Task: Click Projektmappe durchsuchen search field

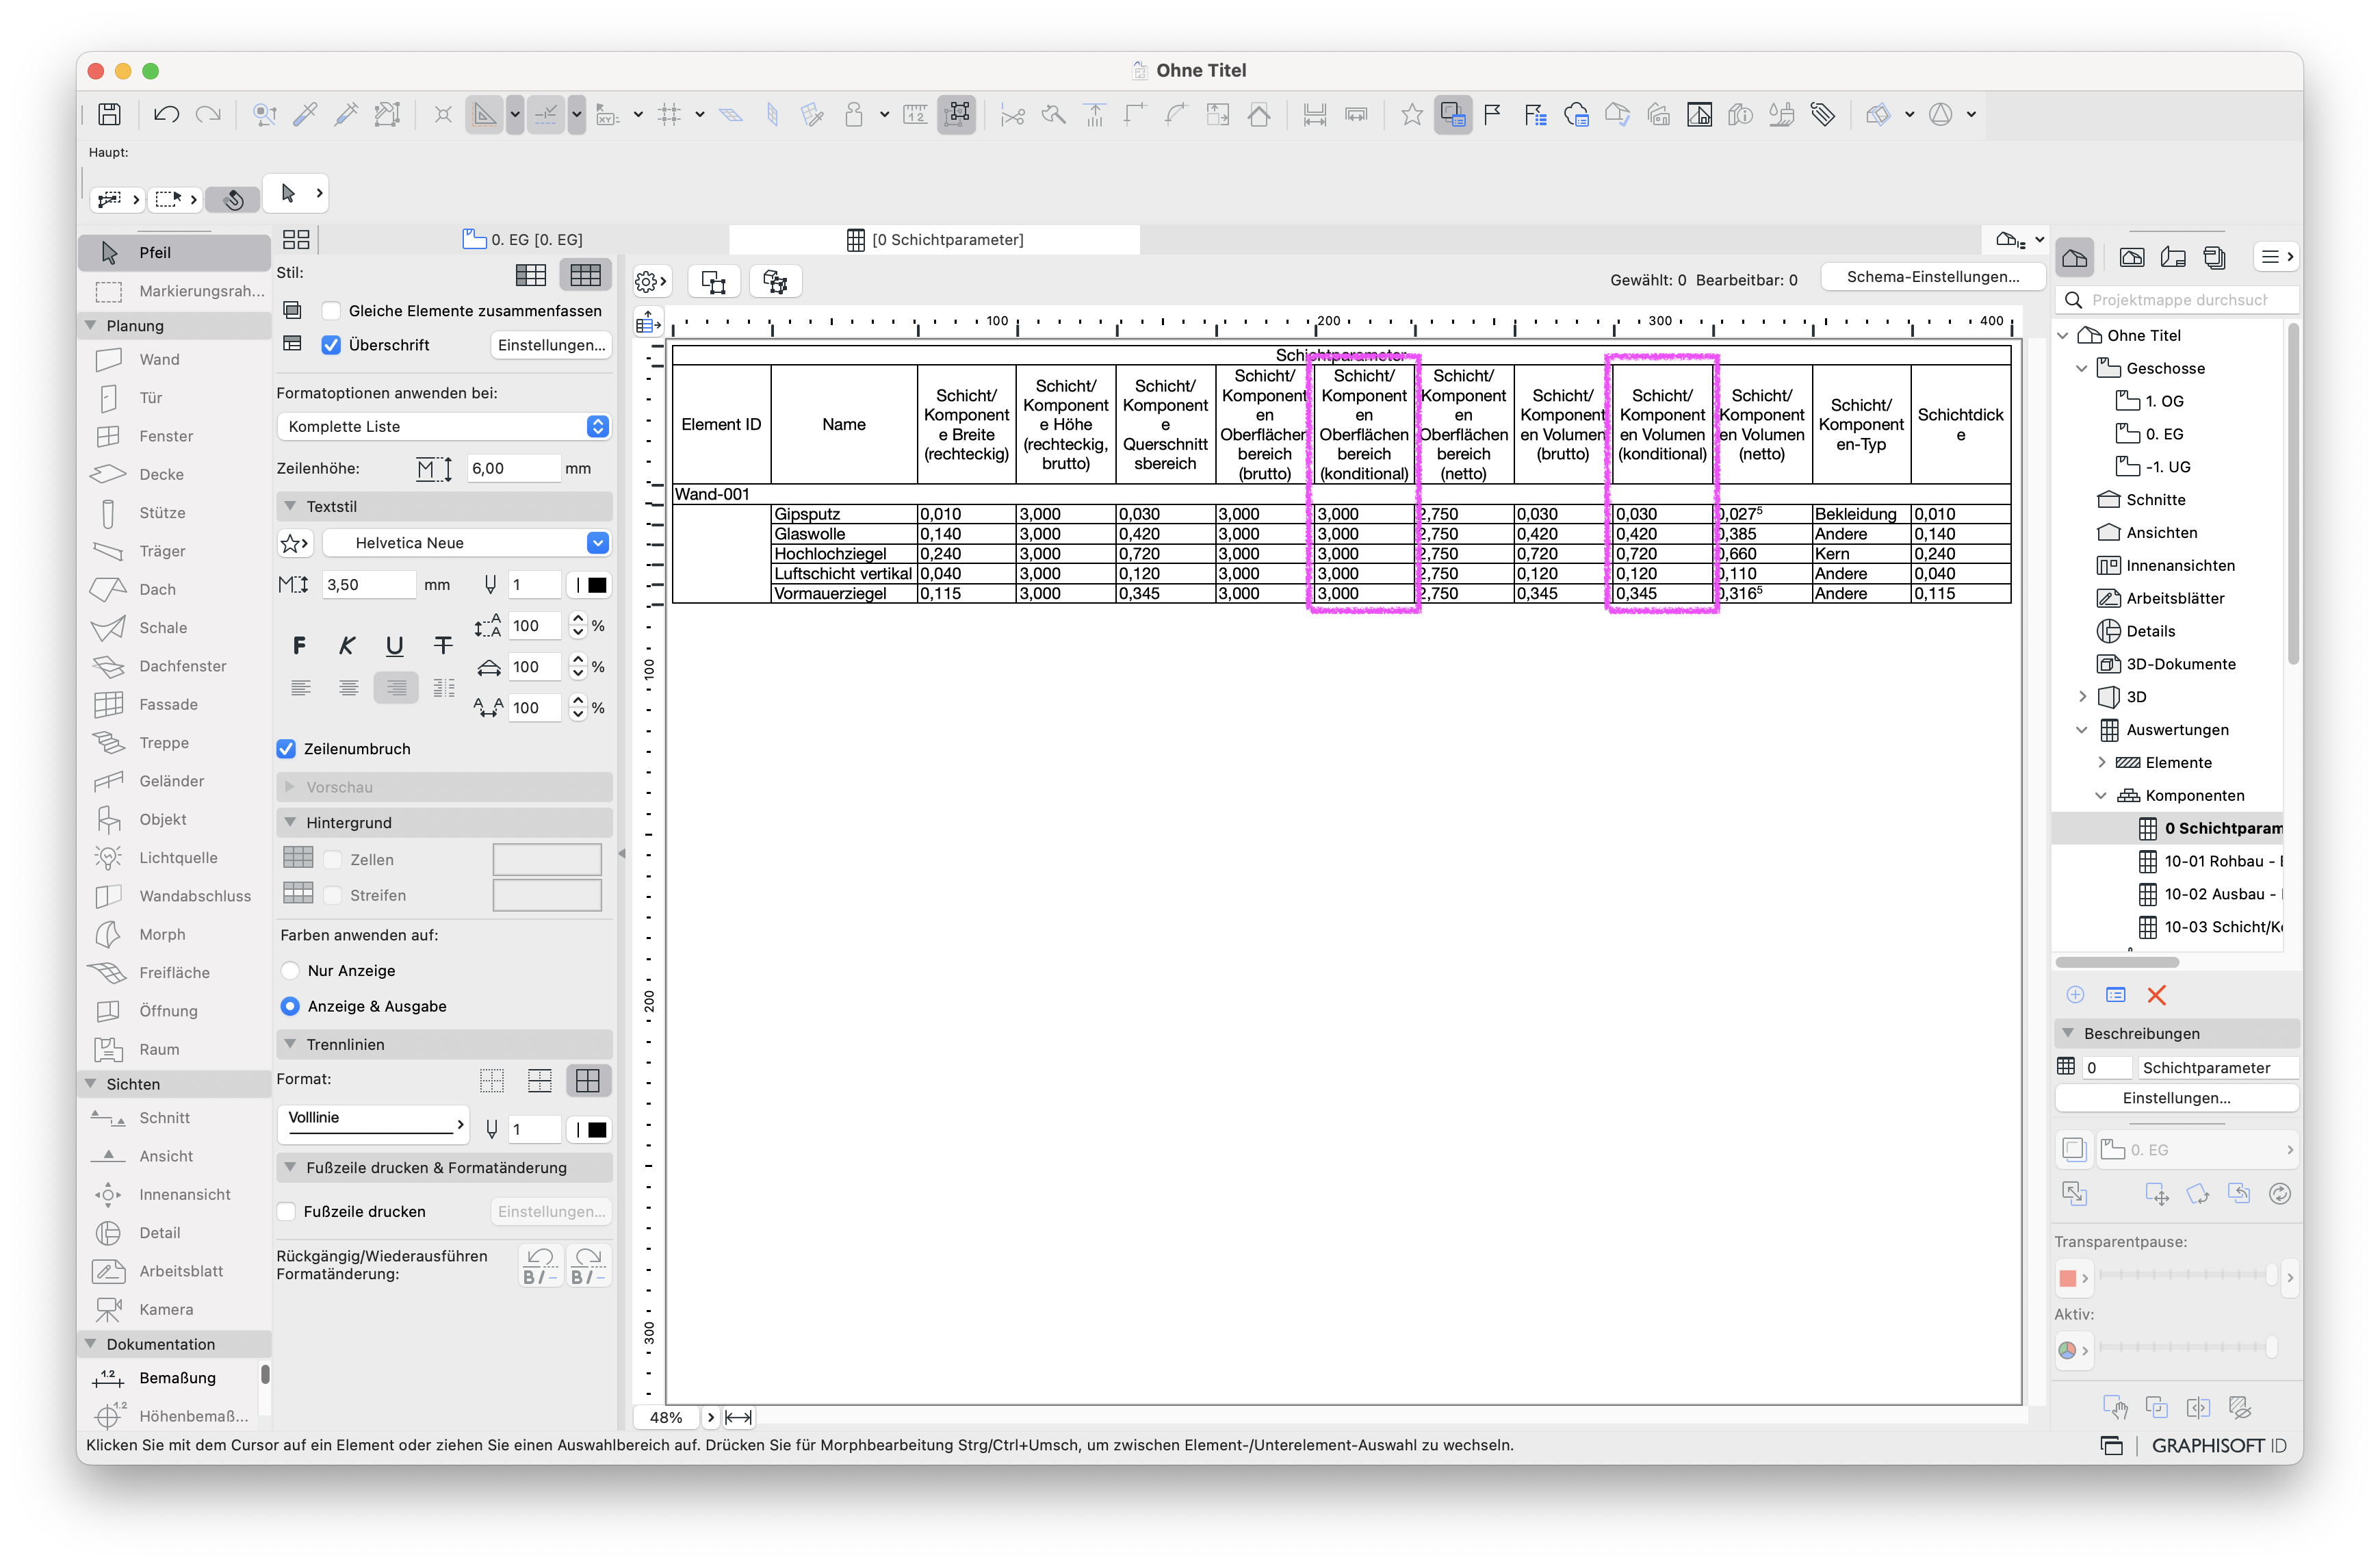Action: (x=2178, y=300)
